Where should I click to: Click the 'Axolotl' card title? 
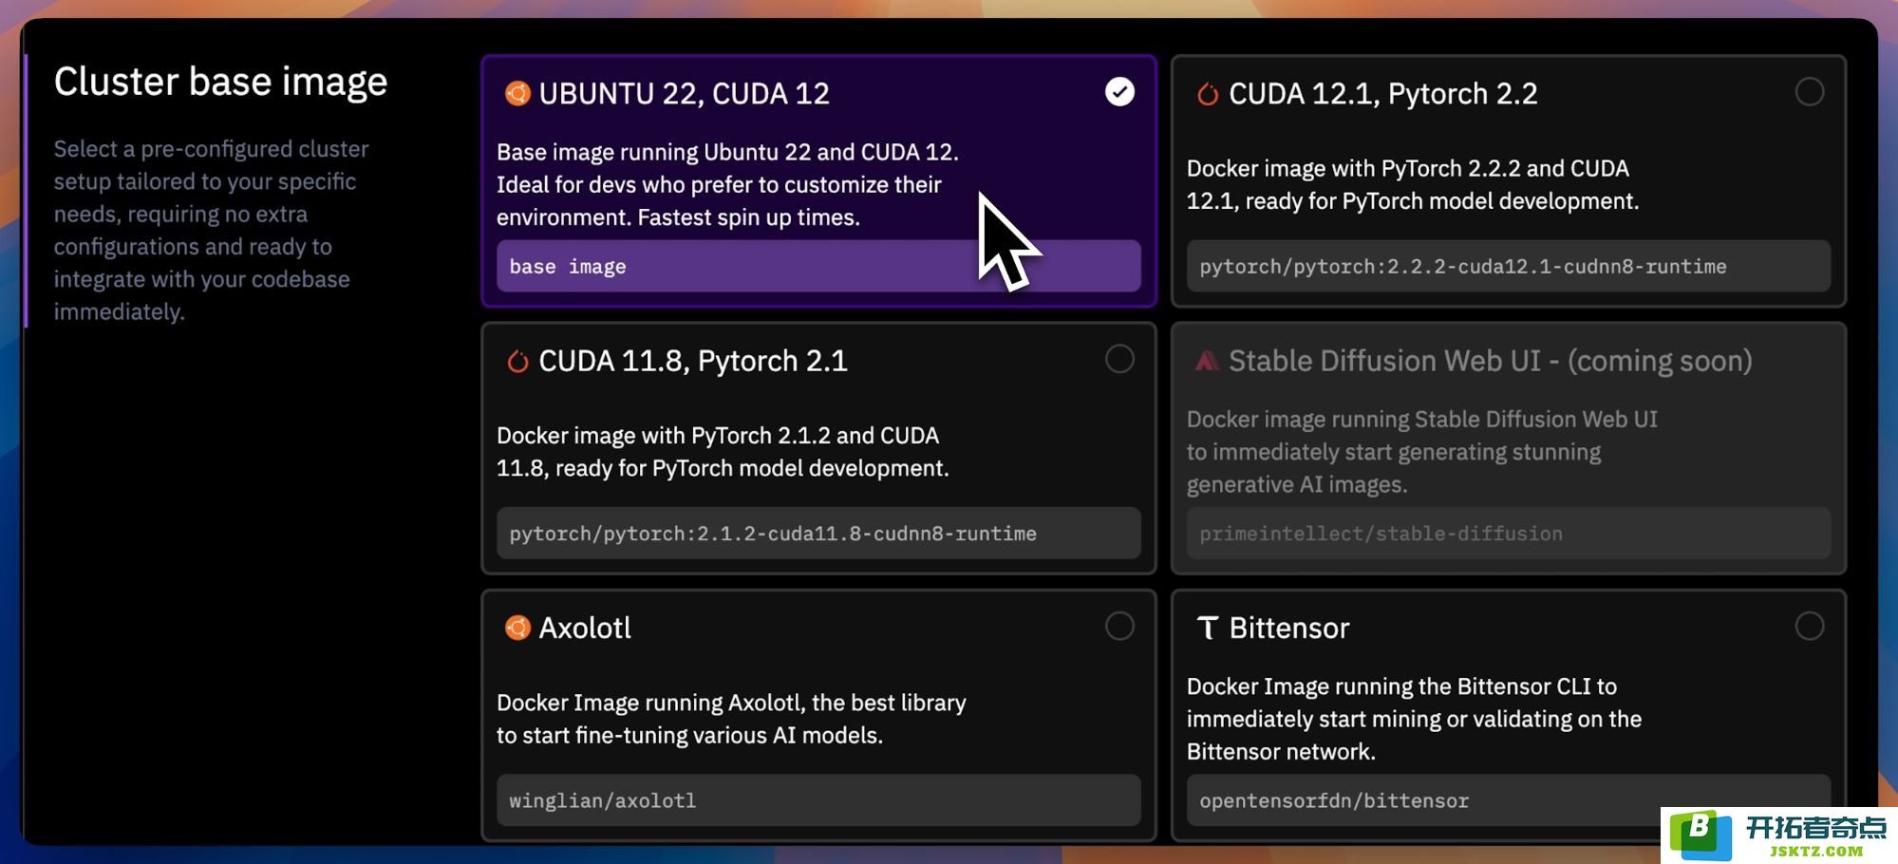[x=585, y=628]
